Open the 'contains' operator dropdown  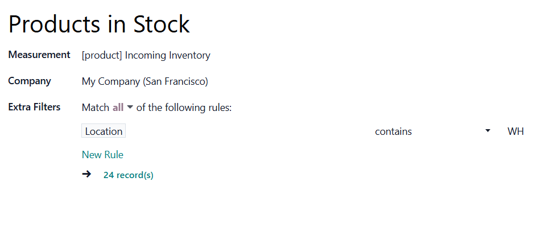point(432,131)
